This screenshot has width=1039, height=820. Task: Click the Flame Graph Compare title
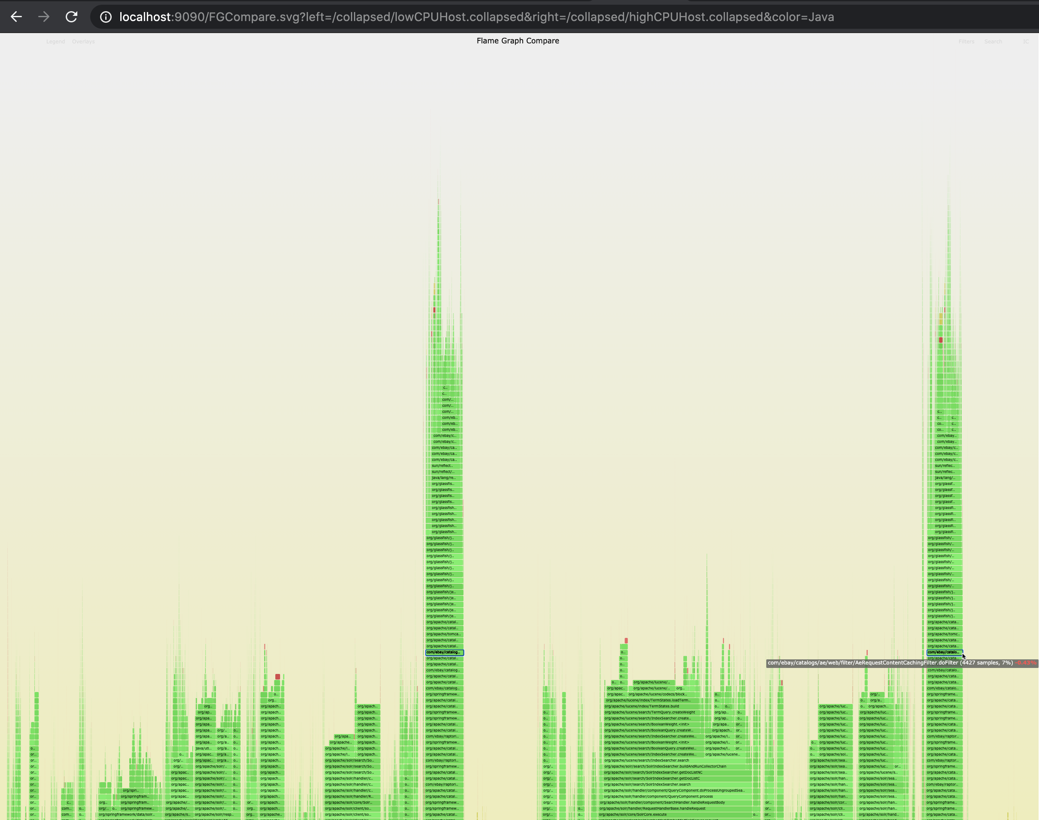(x=518, y=41)
